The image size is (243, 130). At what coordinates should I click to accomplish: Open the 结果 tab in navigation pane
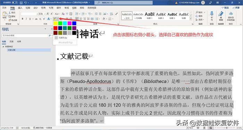click(19, 41)
